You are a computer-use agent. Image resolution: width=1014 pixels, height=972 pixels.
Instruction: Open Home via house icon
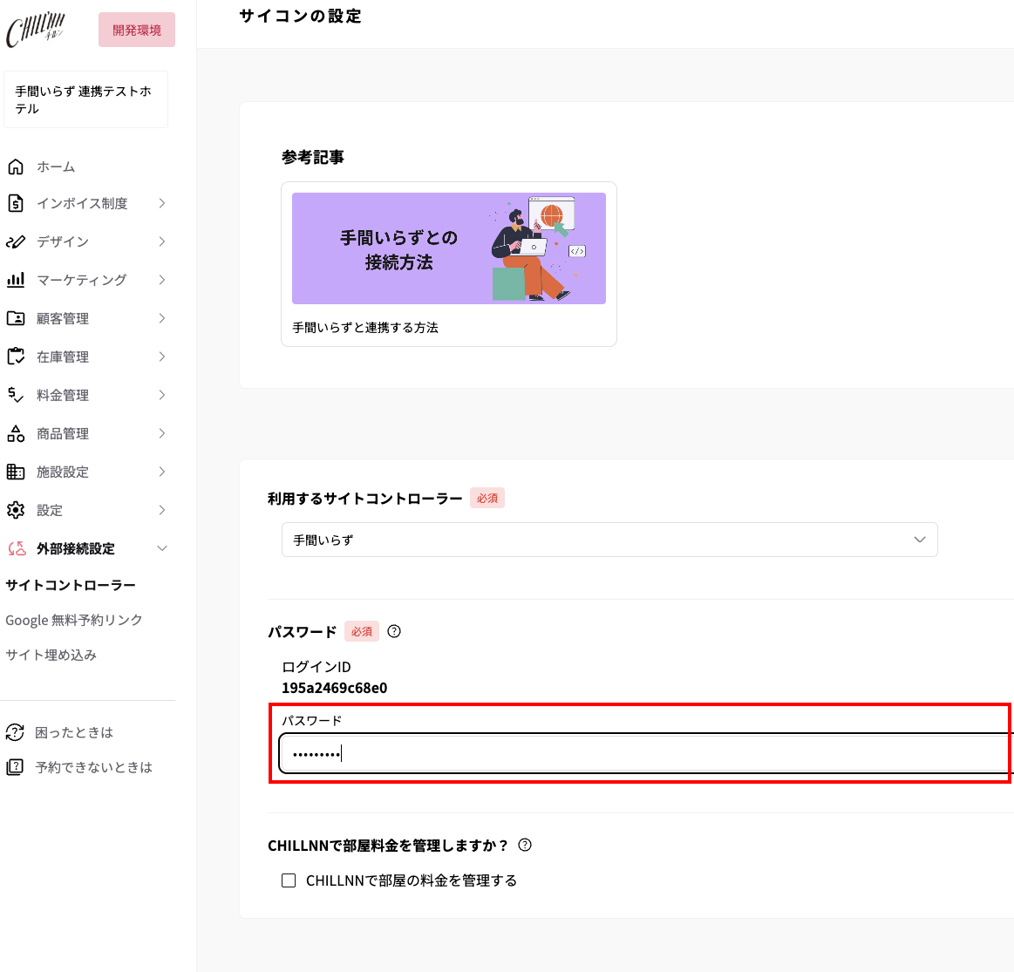tap(16, 167)
